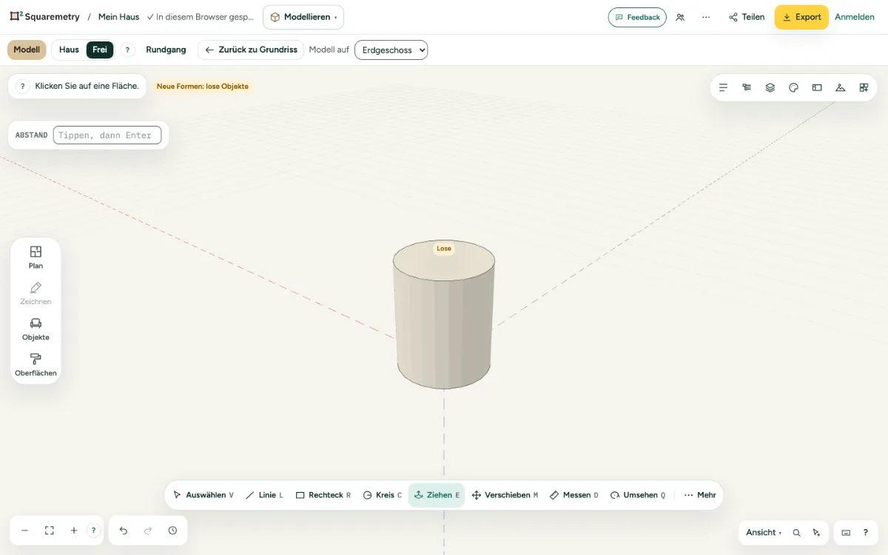888x555 pixels.
Task: Select the Kreis tool
Action: point(383,495)
